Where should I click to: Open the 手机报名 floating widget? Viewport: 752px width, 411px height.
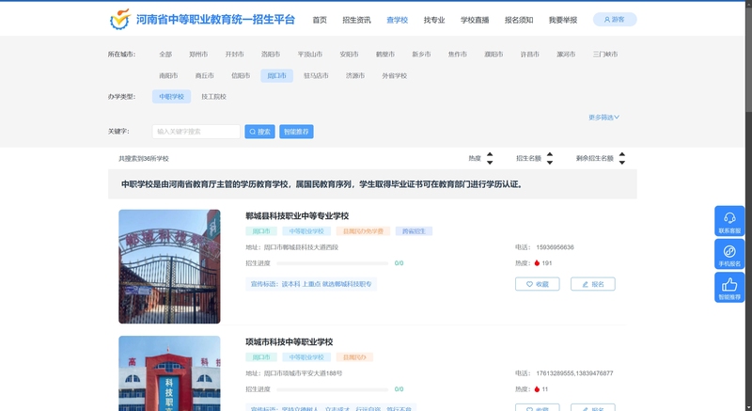coord(729,254)
